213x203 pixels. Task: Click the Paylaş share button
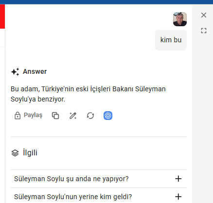28,116
